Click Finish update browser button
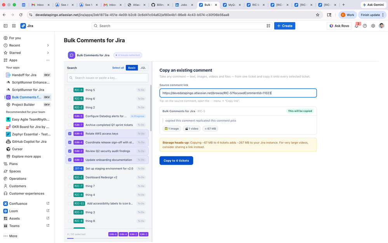388x243 pixels. [372, 15]
